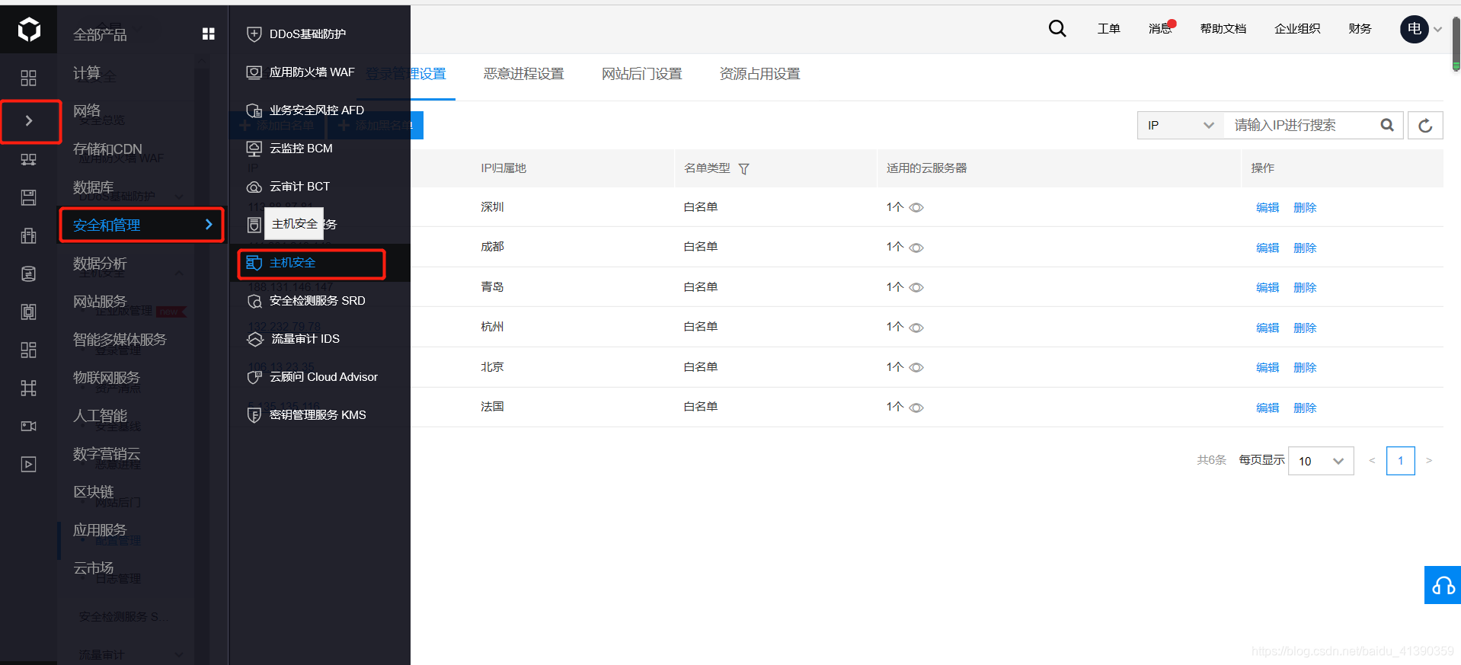The width and height of the screenshot is (1461, 665).
Task: Click the 流量审计 IDS icon
Action: [255, 339]
